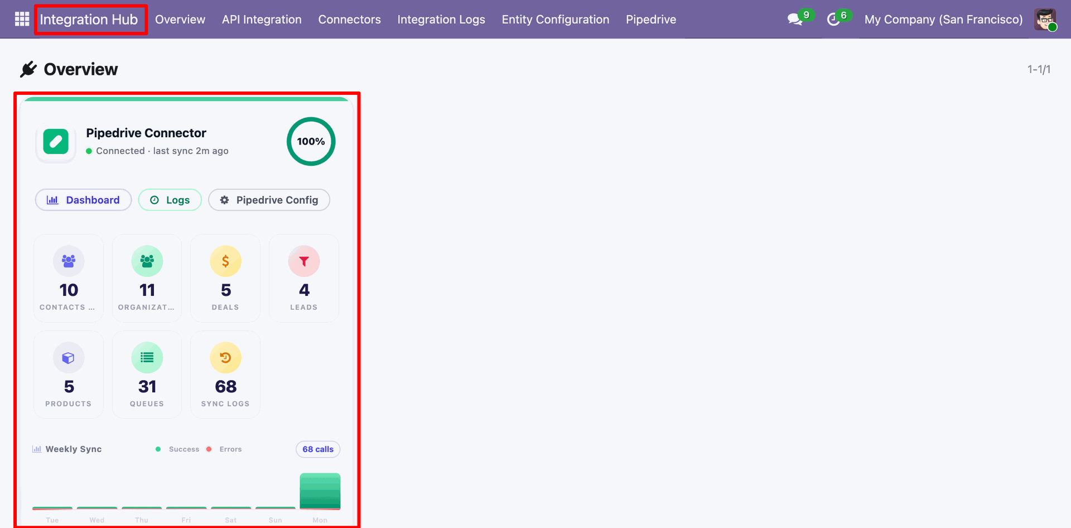This screenshot has height=528, width=1071.
Task: Open the 5 Deals stat card
Action: (225, 278)
